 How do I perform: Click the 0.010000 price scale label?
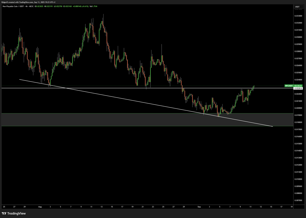tap(298, 179)
